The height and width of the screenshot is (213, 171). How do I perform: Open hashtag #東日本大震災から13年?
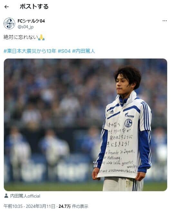[x=30, y=51]
